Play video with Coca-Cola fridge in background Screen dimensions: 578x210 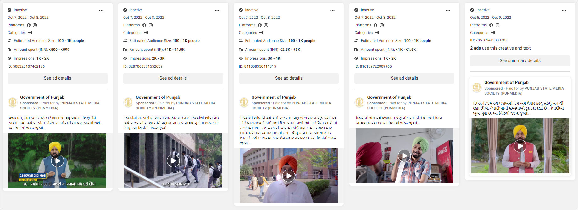(404, 156)
